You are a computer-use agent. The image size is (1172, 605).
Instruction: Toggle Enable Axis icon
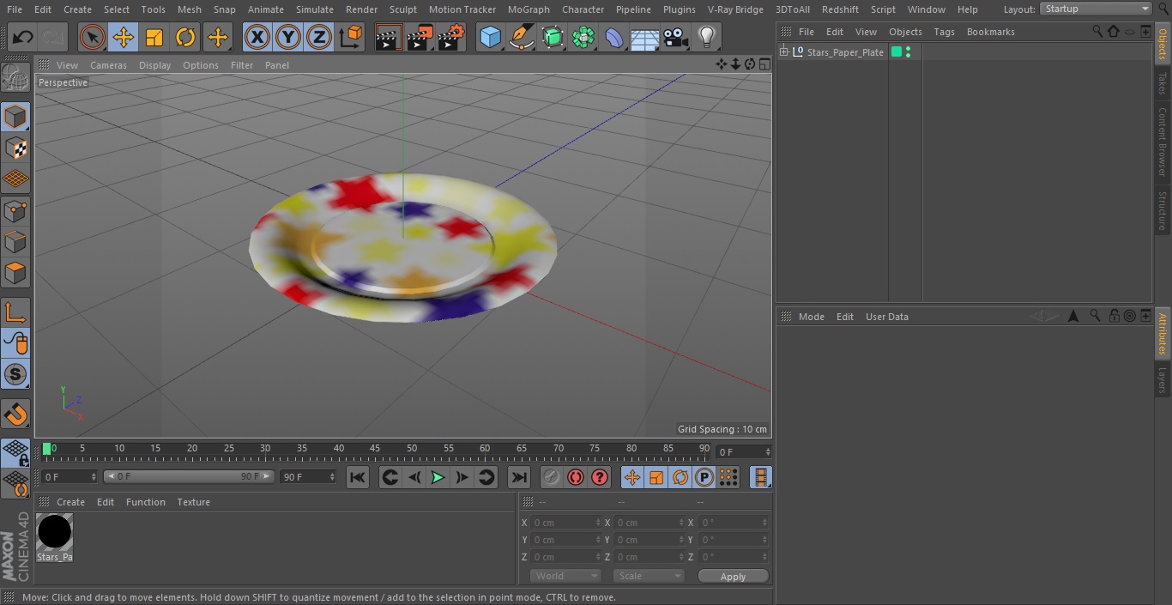(15, 312)
